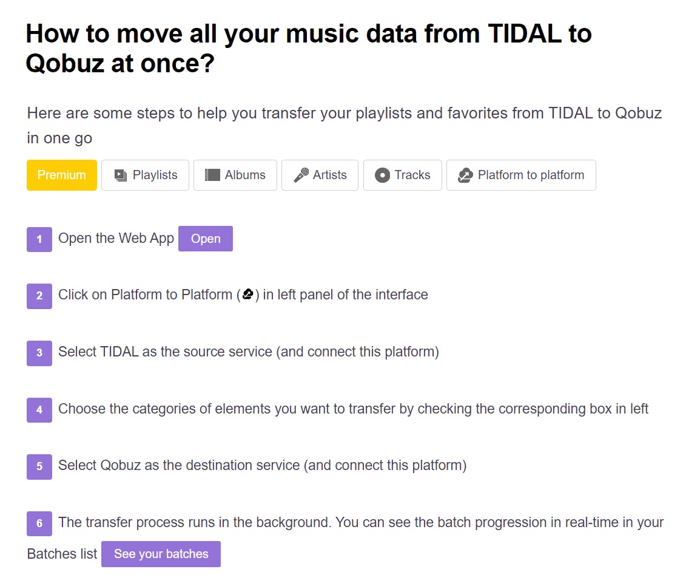Screen dimensions: 686x586
Task: Click the cloud icon in step 2 text
Action: click(247, 295)
